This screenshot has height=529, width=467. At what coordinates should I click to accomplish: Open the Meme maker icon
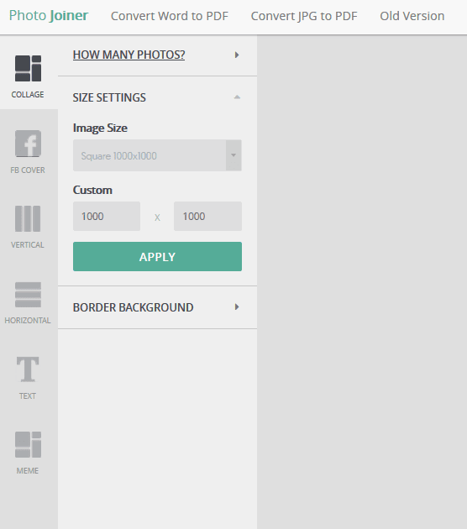click(28, 445)
